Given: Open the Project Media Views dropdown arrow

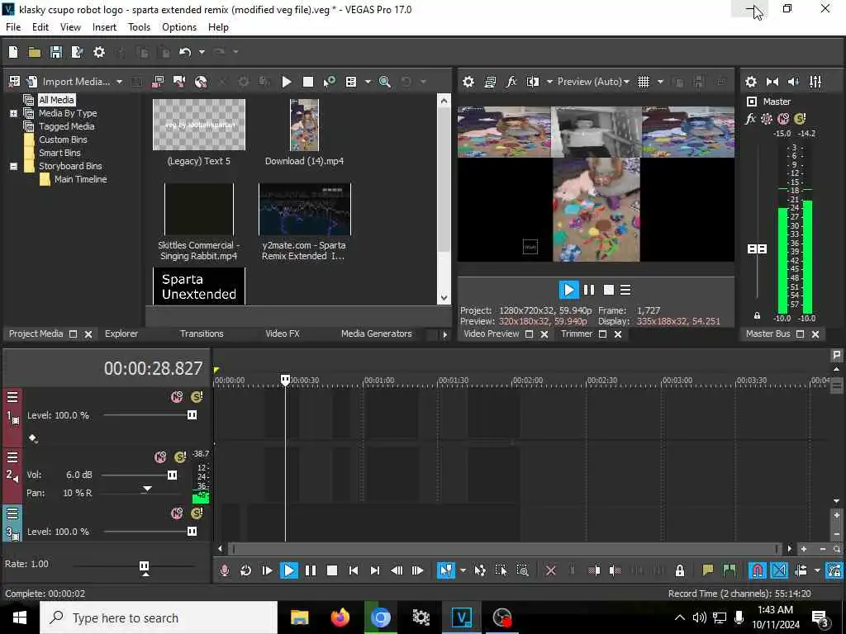Looking at the screenshot, I should tap(368, 82).
